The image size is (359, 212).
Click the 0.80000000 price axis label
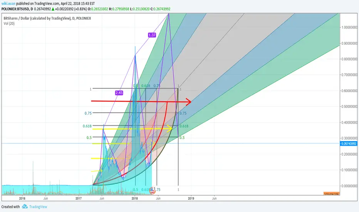coord(349,59)
